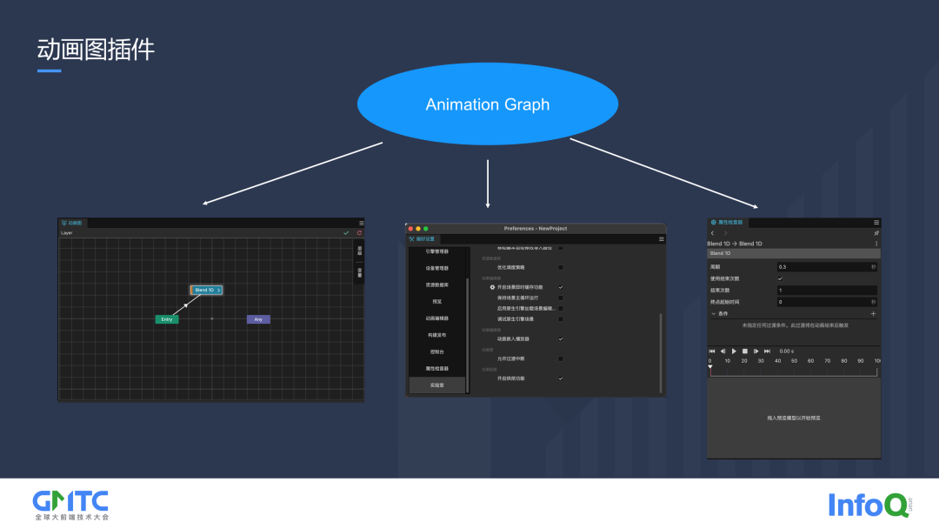Enable the 允许过渡中断 checkbox

pos(560,358)
